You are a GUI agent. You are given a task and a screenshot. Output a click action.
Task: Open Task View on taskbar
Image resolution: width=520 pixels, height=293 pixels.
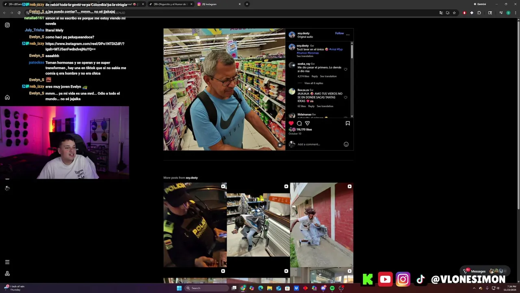point(234,288)
